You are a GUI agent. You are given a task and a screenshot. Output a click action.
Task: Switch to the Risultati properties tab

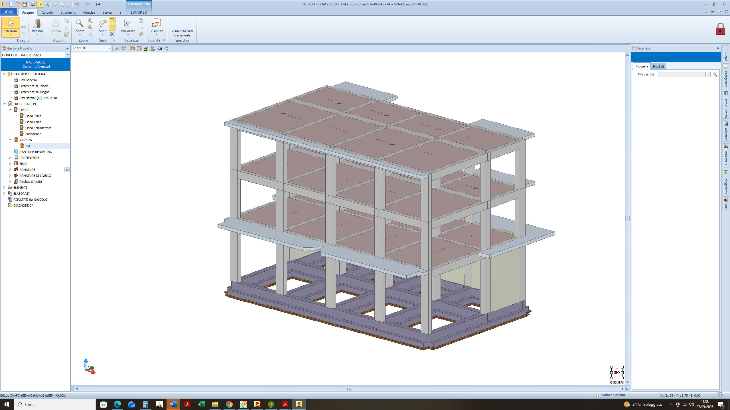tap(658, 66)
